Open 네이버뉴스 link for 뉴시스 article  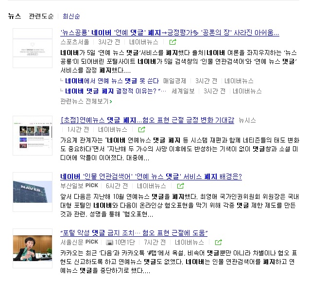coord(113,129)
